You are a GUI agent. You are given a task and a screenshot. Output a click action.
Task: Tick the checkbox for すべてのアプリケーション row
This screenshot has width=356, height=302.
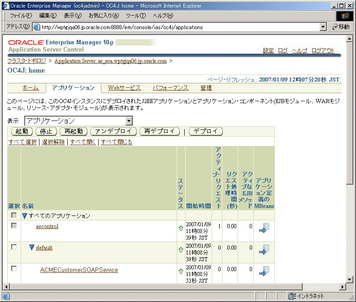point(14,215)
